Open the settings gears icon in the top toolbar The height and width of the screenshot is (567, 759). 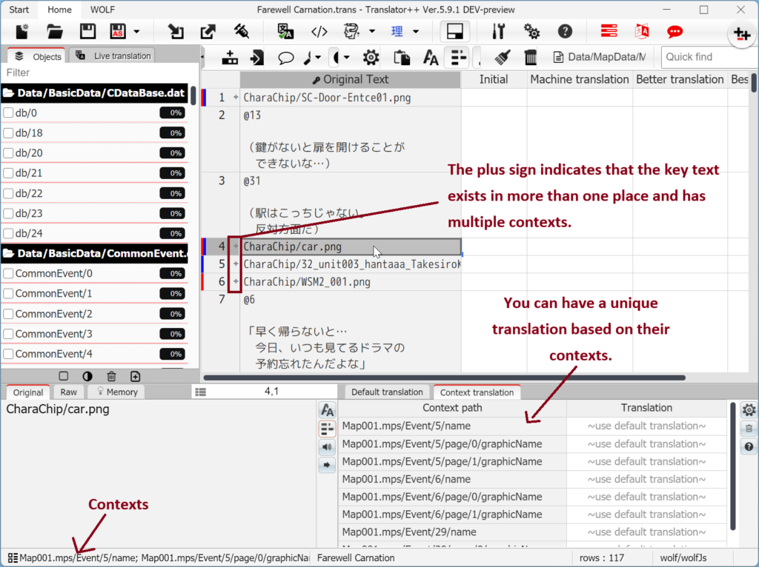click(531, 31)
